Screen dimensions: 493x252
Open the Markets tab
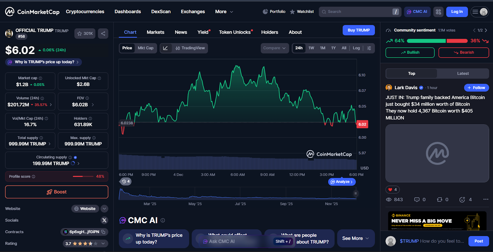pyautogui.click(x=155, y=32)
